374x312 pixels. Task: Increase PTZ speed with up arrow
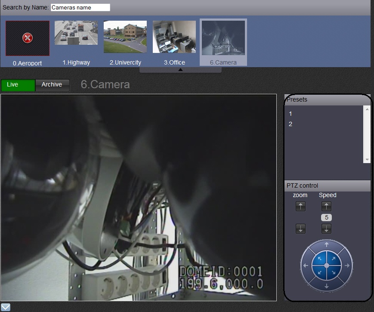tap(326, 207)
